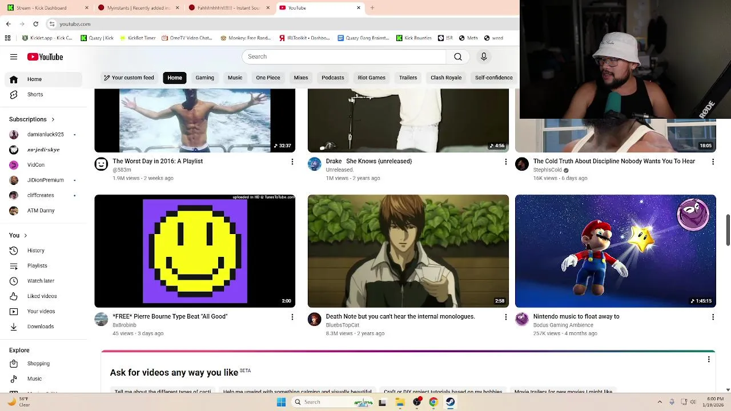Click the 8x8robinb channel name

click(124, 325)
